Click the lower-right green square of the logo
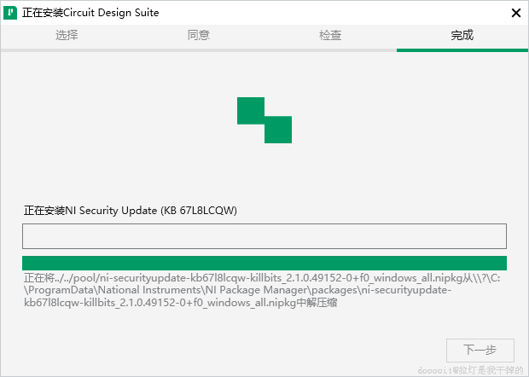 point(278,130)
